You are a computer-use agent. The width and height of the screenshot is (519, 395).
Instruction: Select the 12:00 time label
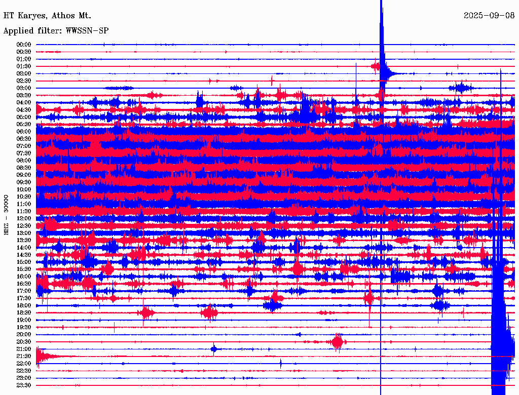(x=24, y=219)
